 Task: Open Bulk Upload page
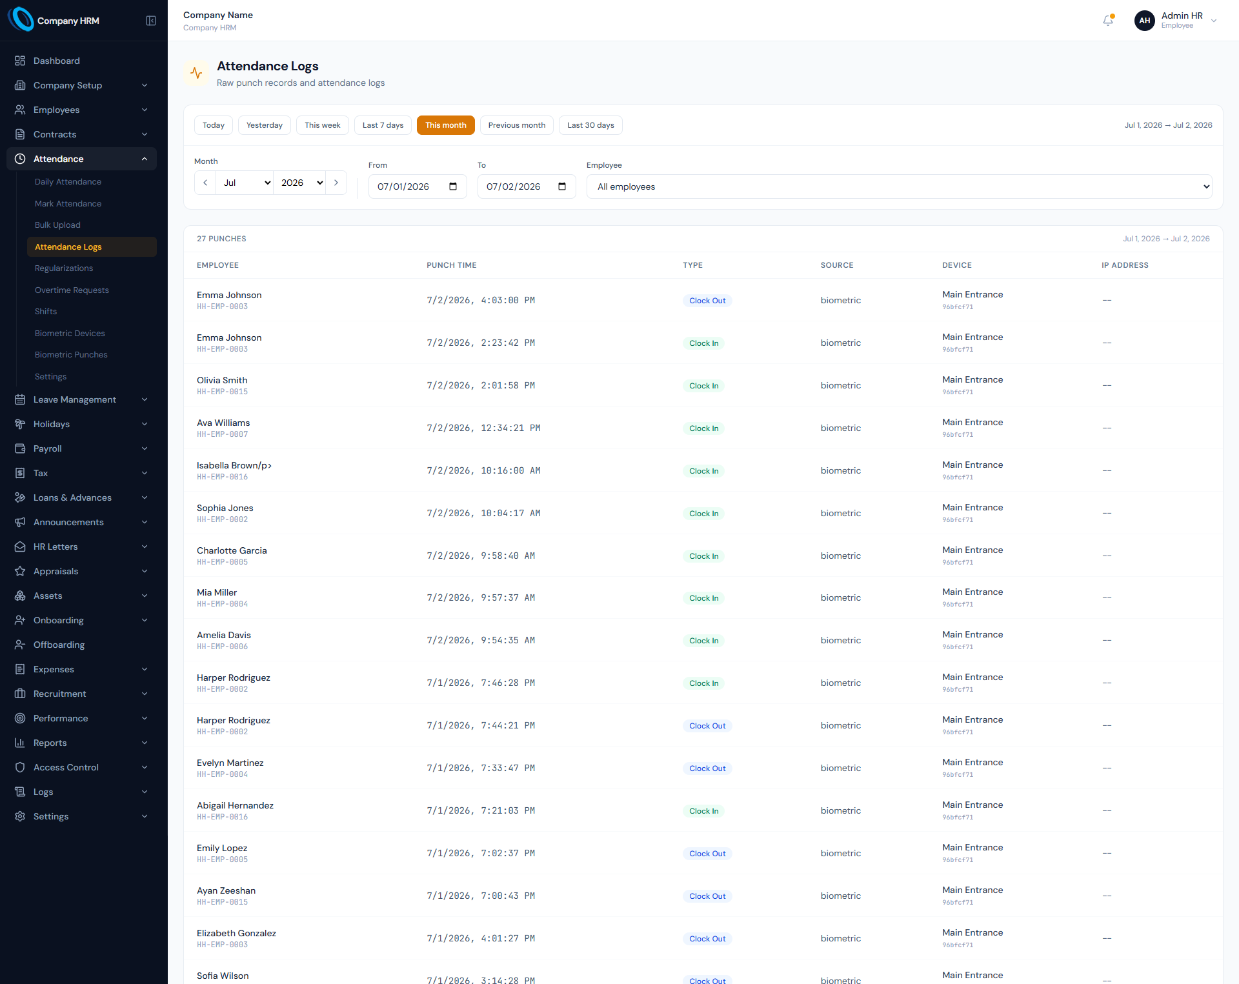pyautogui.click(x=57, y=225)
